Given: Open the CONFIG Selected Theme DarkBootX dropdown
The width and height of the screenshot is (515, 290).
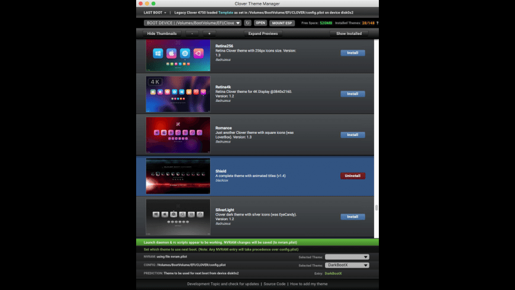Looking at the screenshot, I should pyautogui.click(x=347, y=265).
